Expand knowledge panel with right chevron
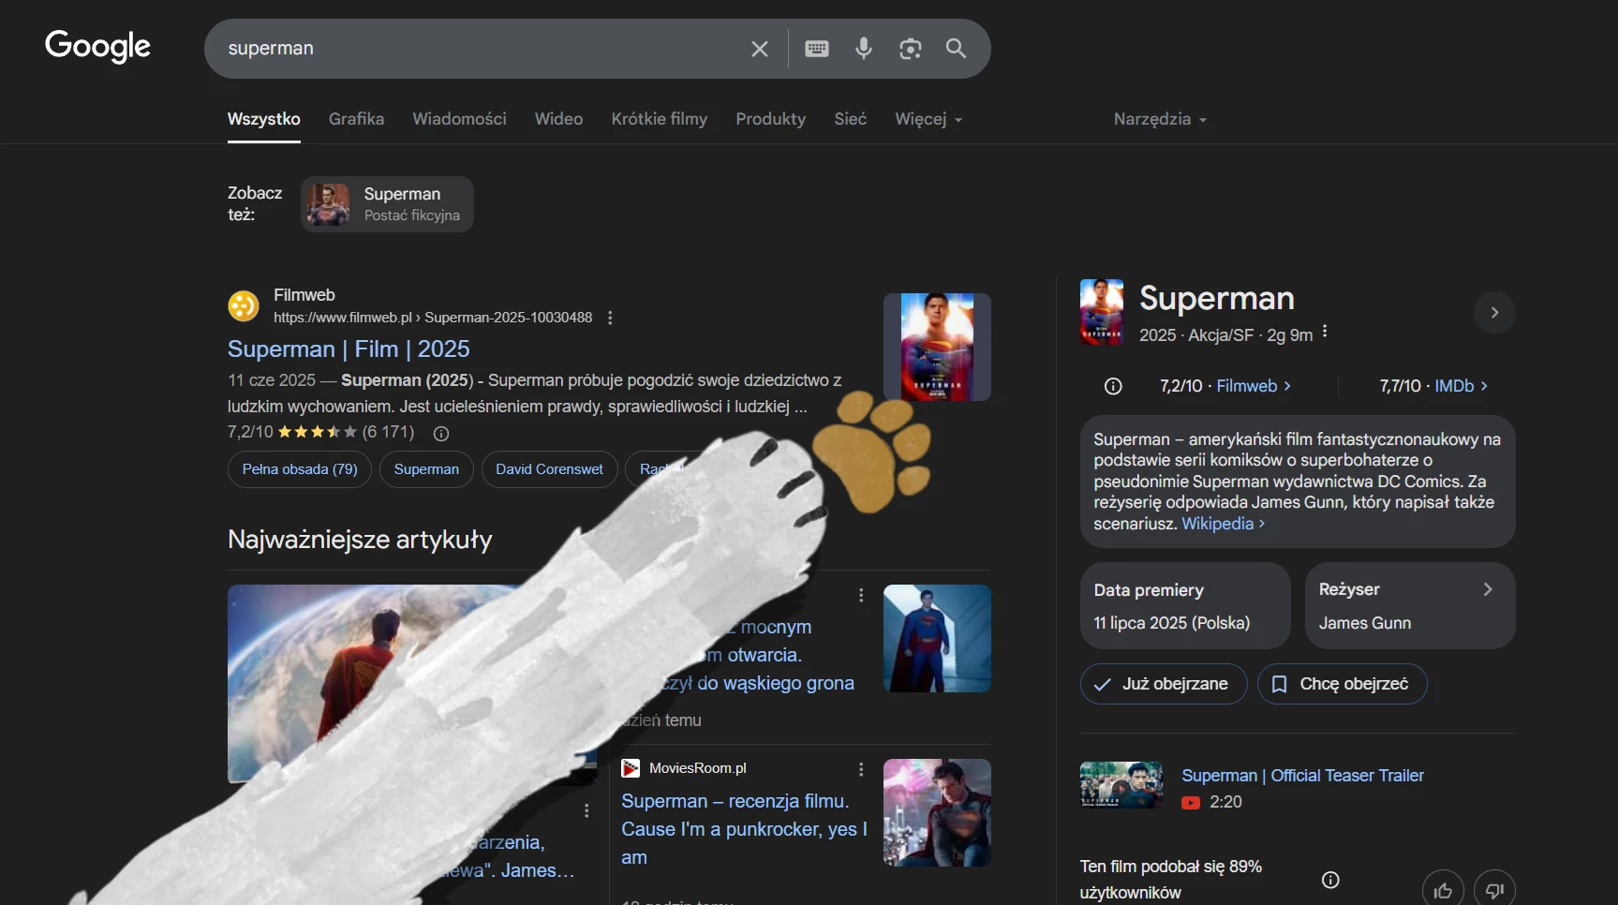 pos(1494,312)
